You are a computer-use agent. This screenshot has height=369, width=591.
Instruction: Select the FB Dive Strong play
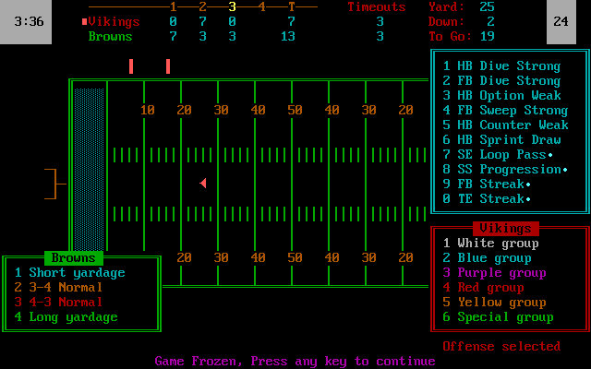501,80
